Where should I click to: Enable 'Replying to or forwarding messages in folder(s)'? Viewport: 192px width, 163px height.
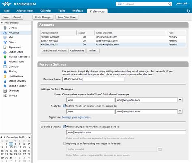[64, 144]
